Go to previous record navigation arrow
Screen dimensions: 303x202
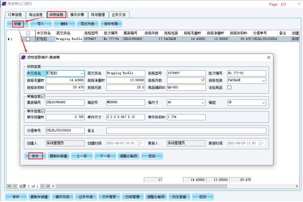coord(15,186)
